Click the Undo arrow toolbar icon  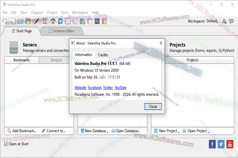coord(5,21)
